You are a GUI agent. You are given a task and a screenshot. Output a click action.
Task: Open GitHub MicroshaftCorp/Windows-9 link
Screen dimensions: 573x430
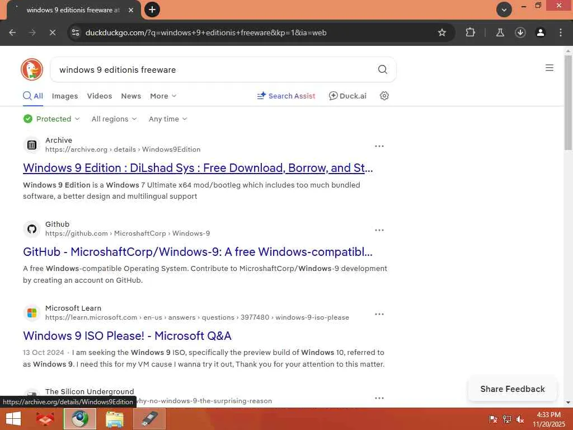click(x=198, y=252)
